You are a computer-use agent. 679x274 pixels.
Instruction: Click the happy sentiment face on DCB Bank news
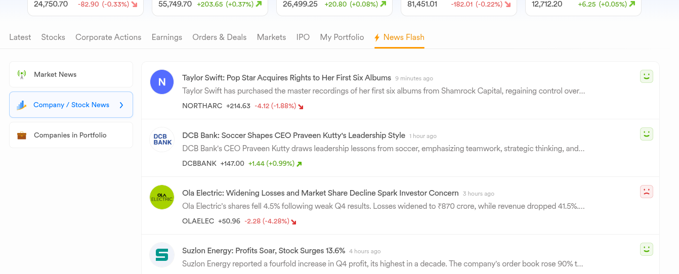pos(646,134)
